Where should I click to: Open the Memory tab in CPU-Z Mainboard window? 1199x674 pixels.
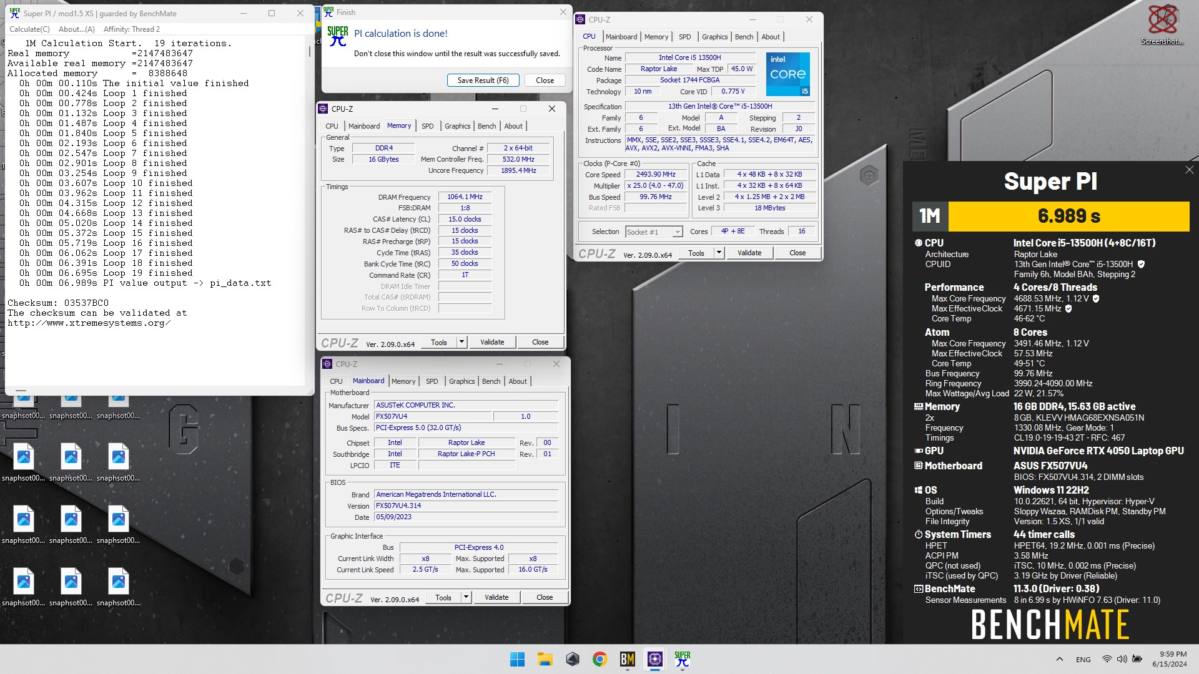(x=403, y=381)
